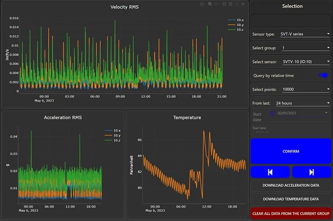333x221 pixels.
Task: Click Download Acceleration Data button
Action: pyautogui.click(x=291, y=185)
